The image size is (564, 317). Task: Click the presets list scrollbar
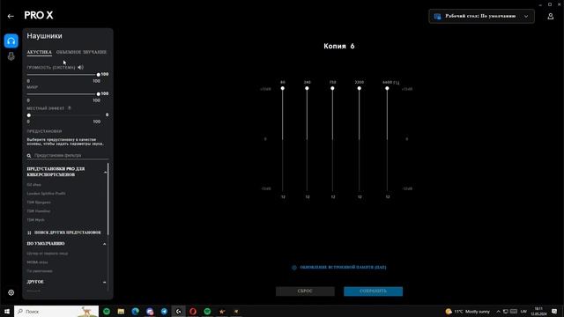tap(108, 200)
